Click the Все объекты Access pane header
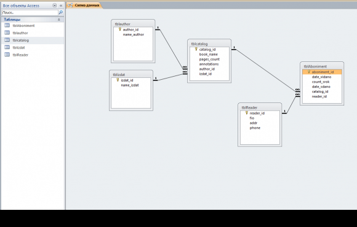357x227 pixels. pos(21,6)
